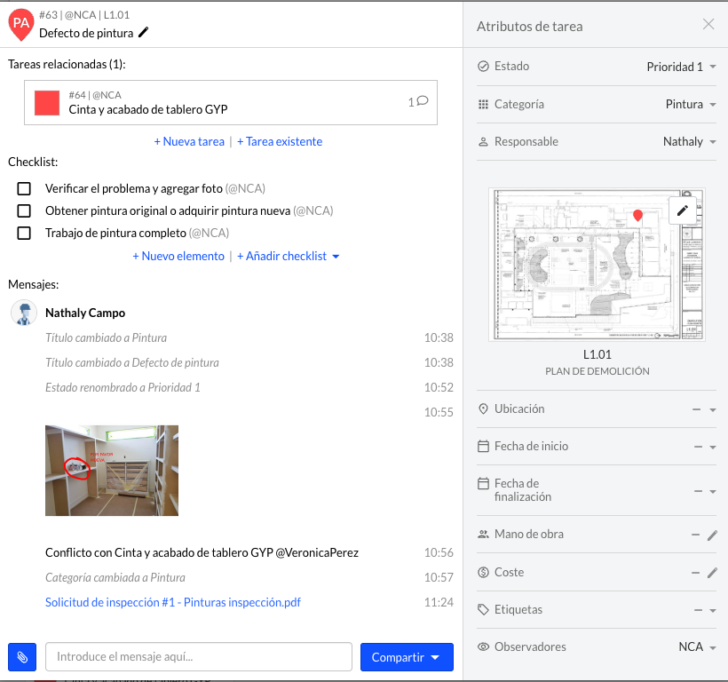The image size is (728, 682).
Task: Expand the Fecha de finalización dropdown
Action: click(x=713, y=491)
